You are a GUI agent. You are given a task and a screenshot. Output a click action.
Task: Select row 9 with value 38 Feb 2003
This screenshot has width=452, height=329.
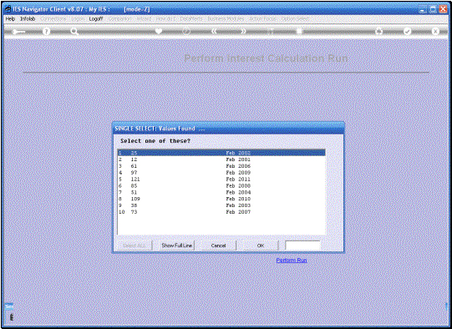tap(221, 205)
